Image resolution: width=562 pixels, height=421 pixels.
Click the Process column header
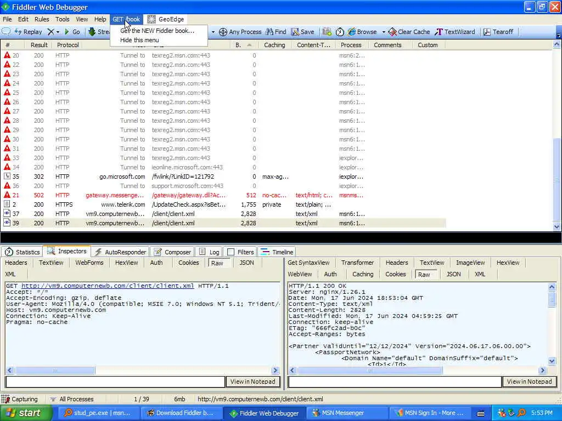[x=351, y=45]
